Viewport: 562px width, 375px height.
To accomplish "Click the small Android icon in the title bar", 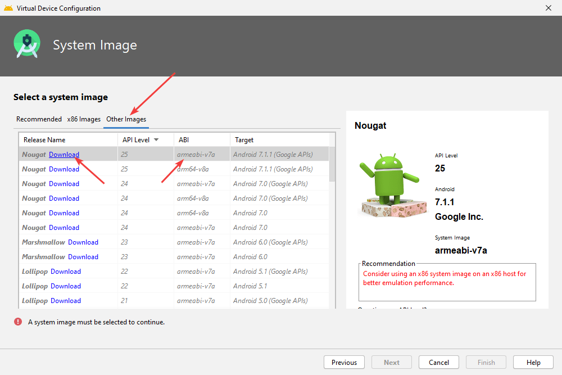I will (8, 8).
